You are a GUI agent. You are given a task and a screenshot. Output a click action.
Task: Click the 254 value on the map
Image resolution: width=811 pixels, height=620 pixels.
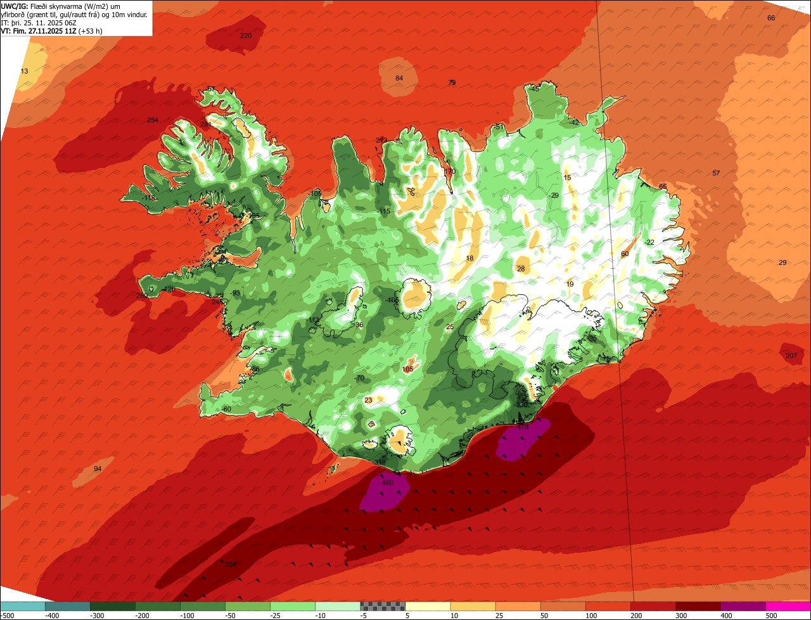tap(153, 120)
